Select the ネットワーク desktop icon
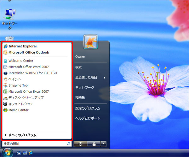Screen dimensions: 189x157 [x=10, y=19]
